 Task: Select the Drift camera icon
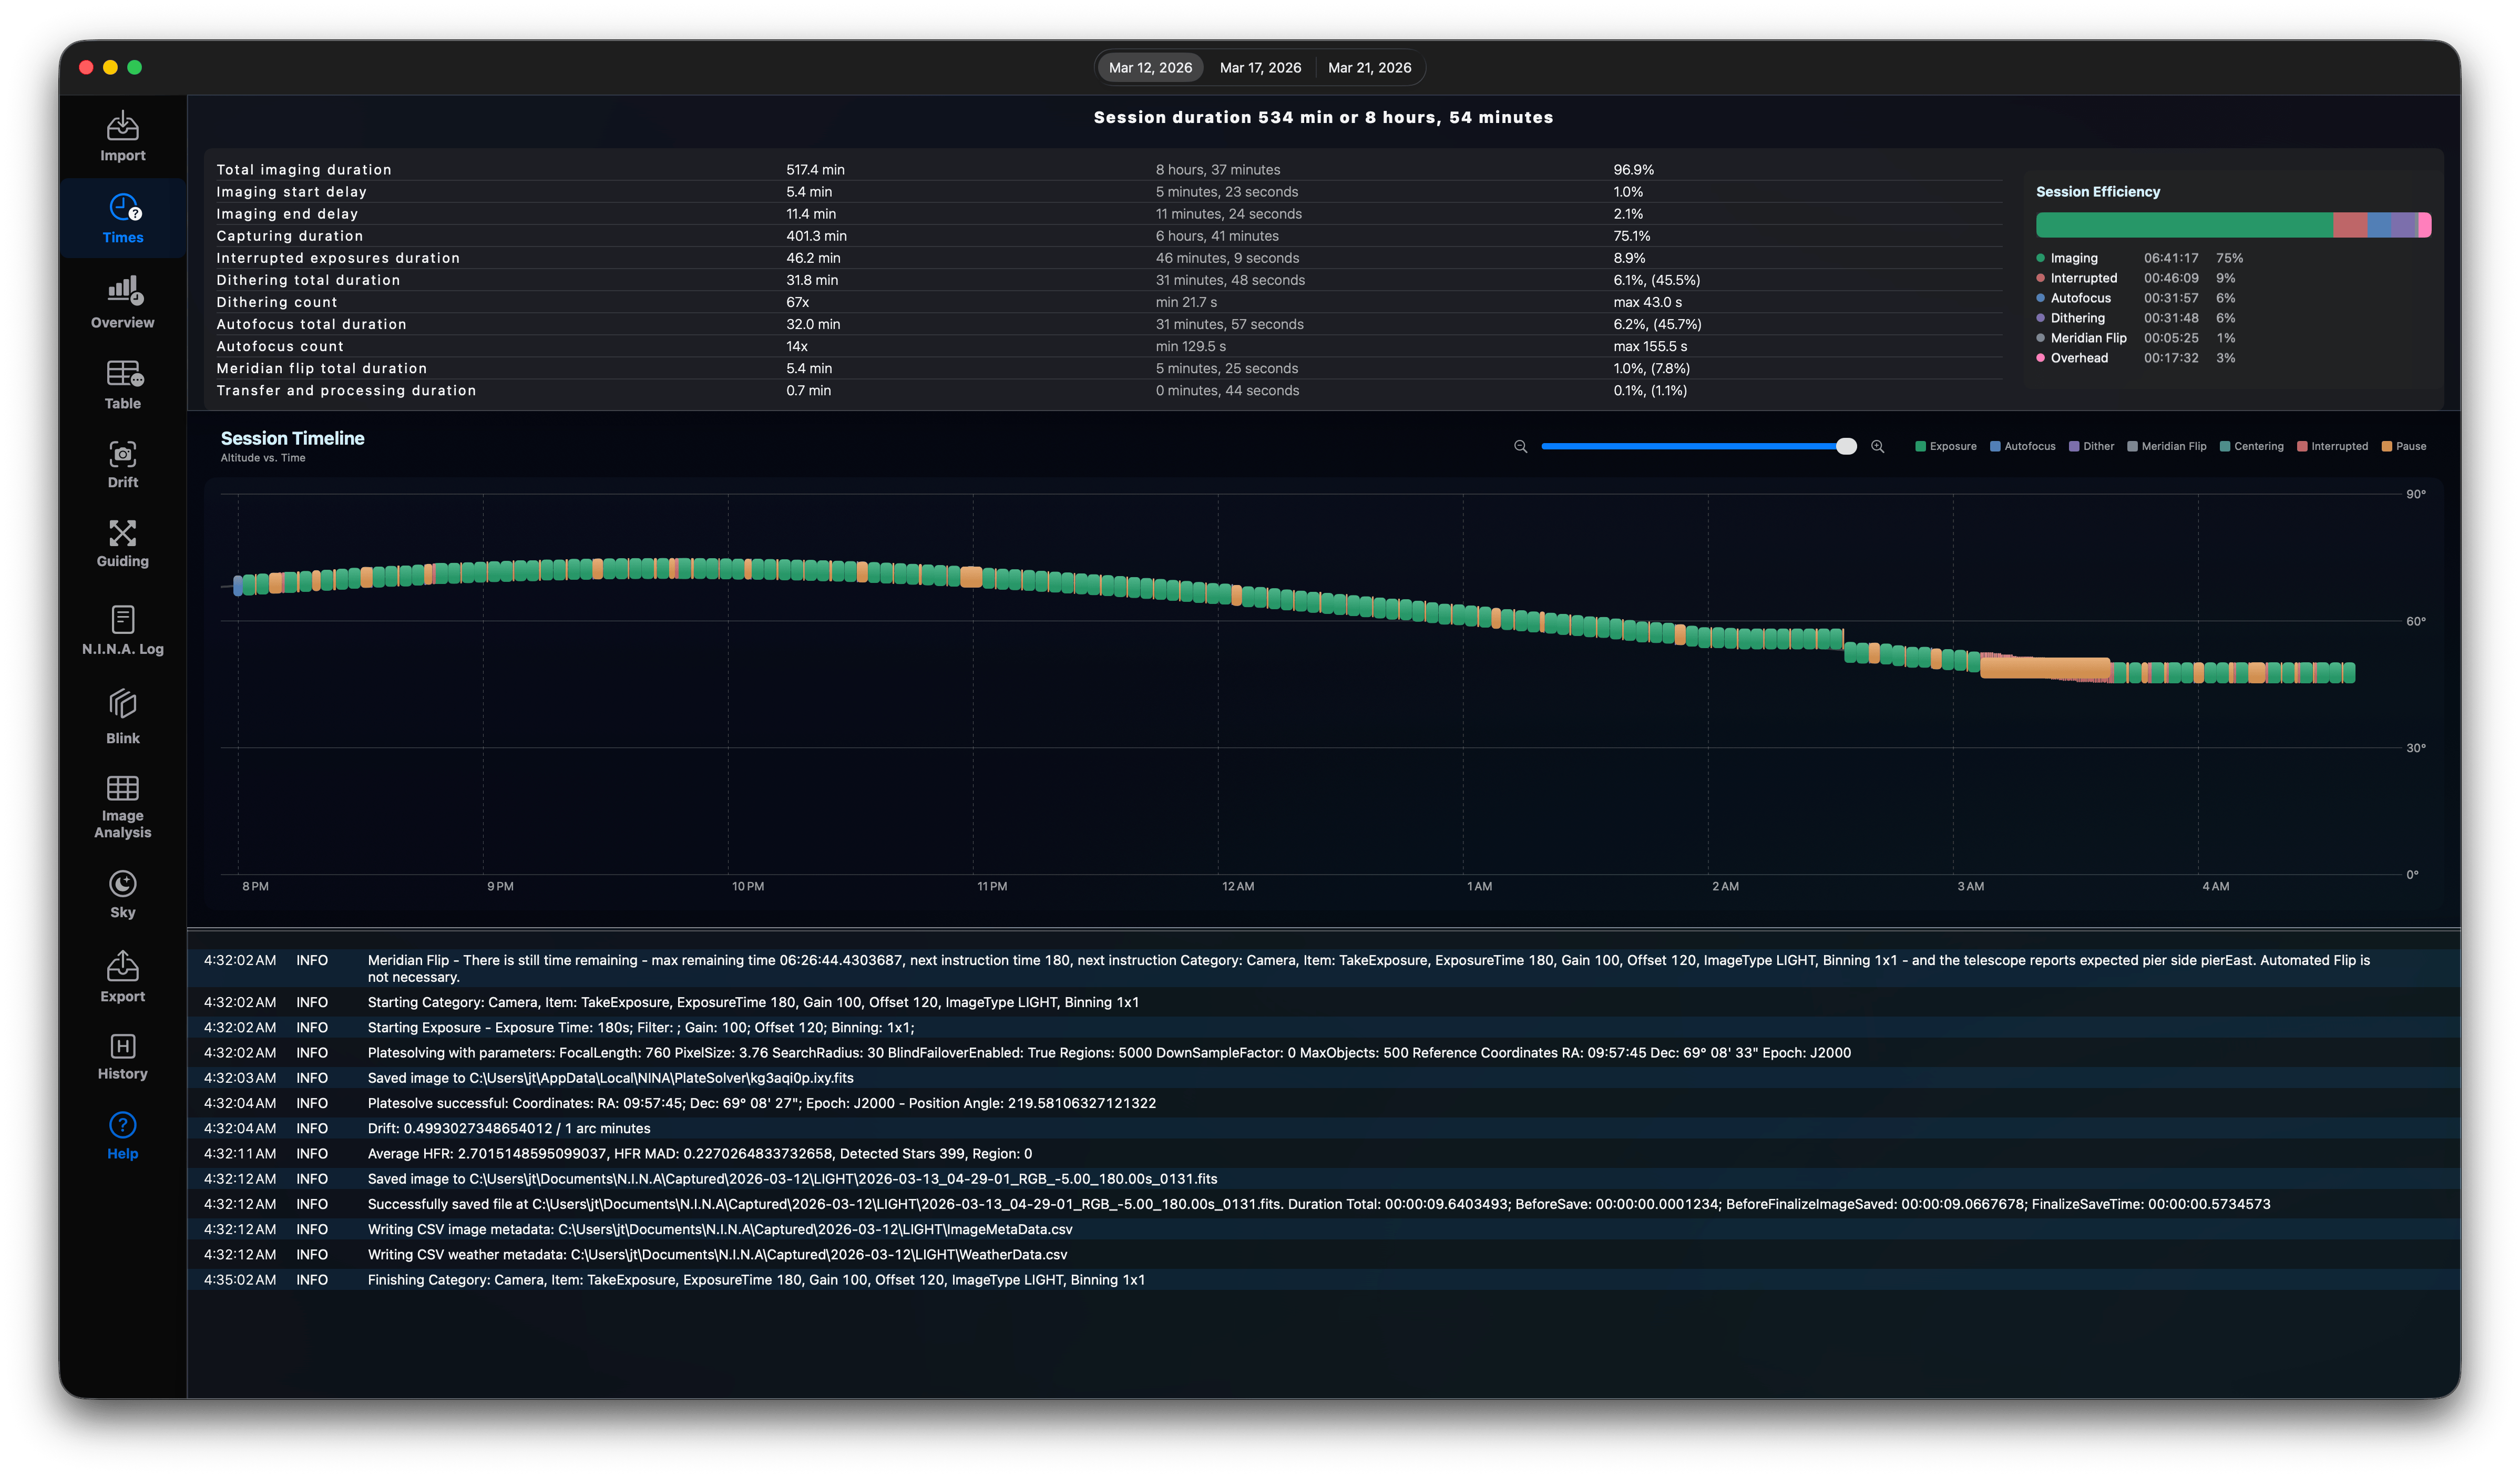point(122,454)
